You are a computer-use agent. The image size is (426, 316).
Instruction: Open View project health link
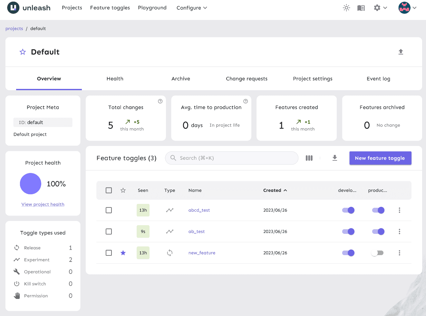43,204
